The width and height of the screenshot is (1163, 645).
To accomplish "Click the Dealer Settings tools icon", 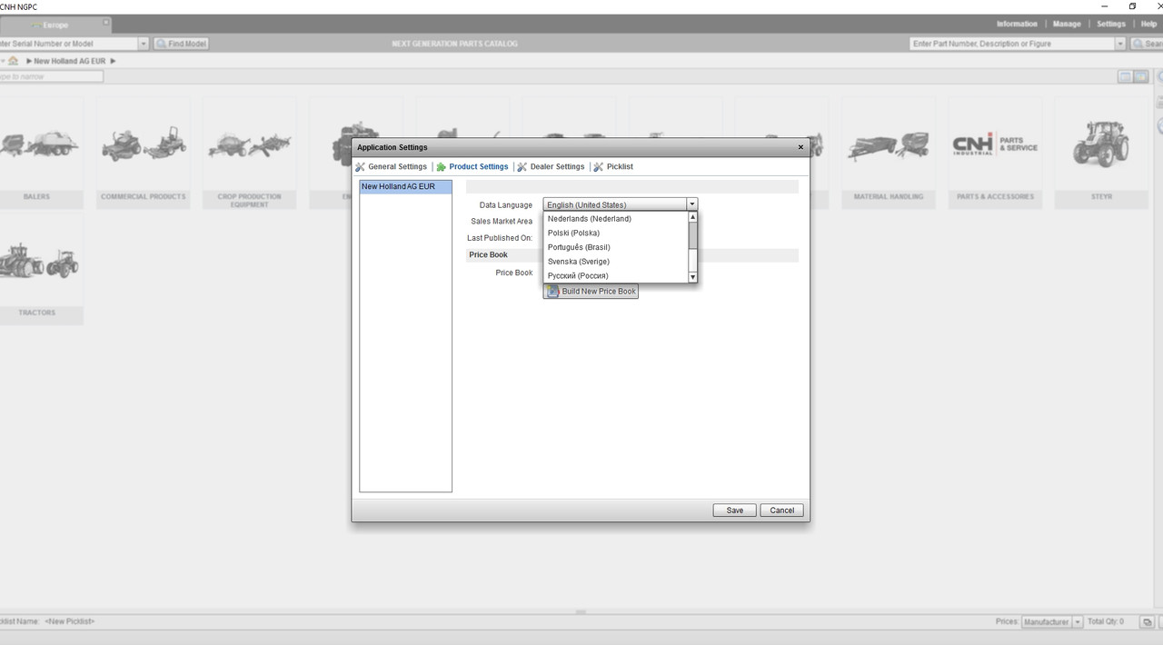I will click(522, 167).
